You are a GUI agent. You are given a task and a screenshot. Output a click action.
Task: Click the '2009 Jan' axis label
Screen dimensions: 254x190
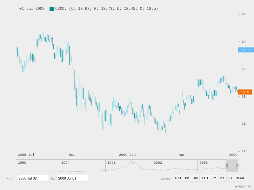pyautogui.click(x=127, y=155)
